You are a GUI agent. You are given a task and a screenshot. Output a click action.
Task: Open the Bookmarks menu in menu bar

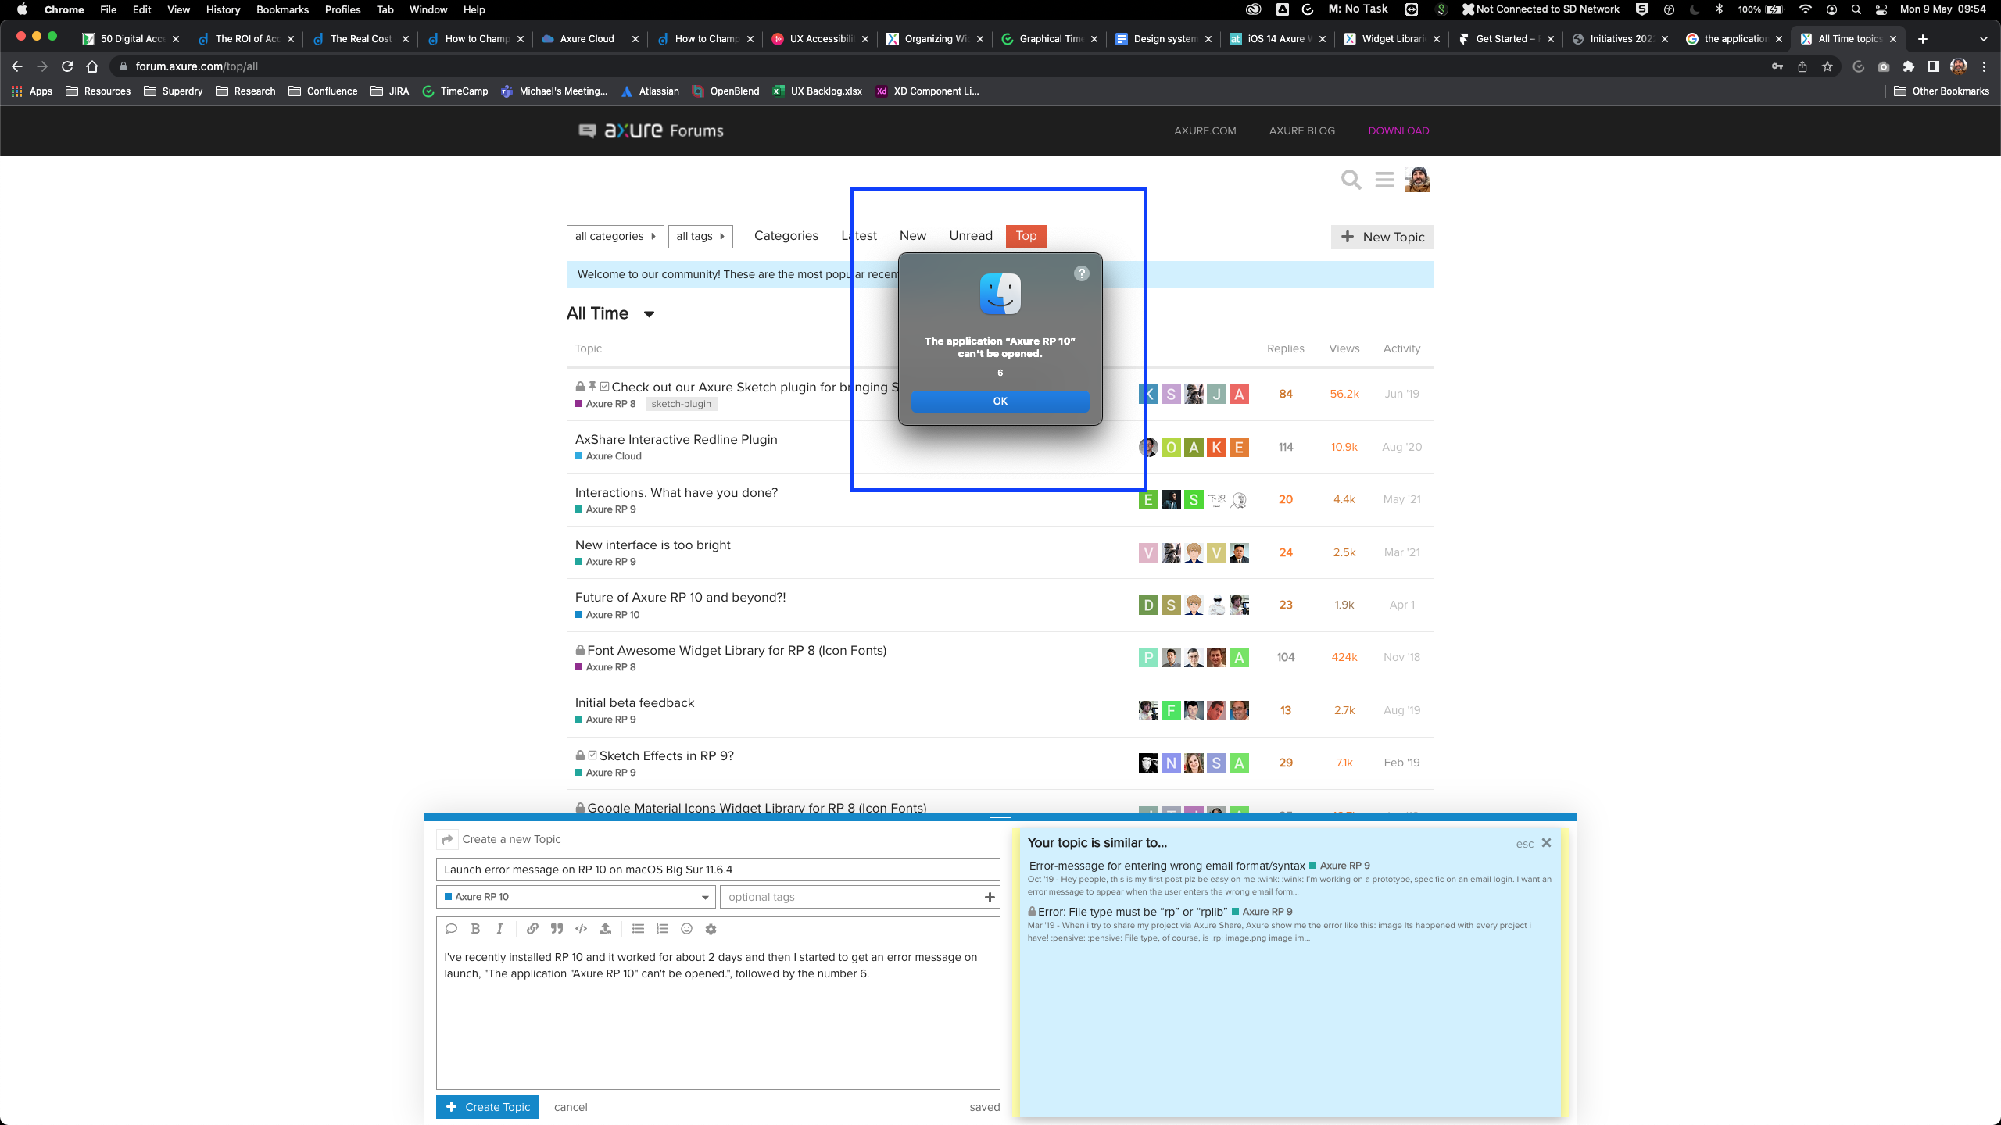tap(282, 9)
